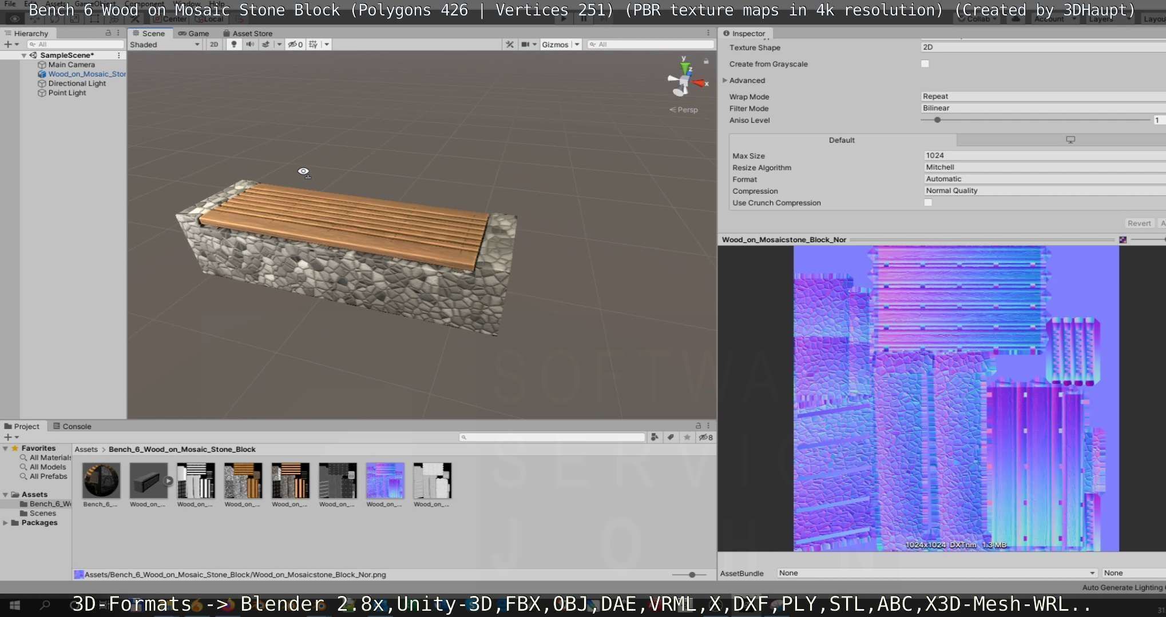Screen dimensions: 1166x617
Task: Open Hierarchy panel options menu
Action: 118,33
